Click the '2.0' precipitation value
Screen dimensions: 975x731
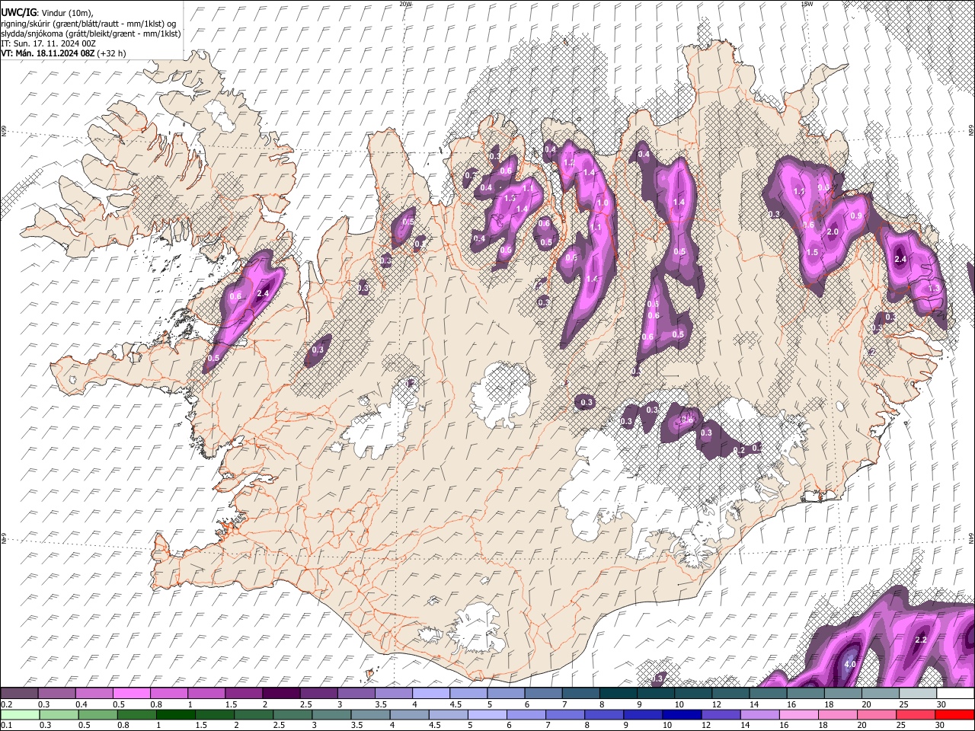(x=833, y=231)
